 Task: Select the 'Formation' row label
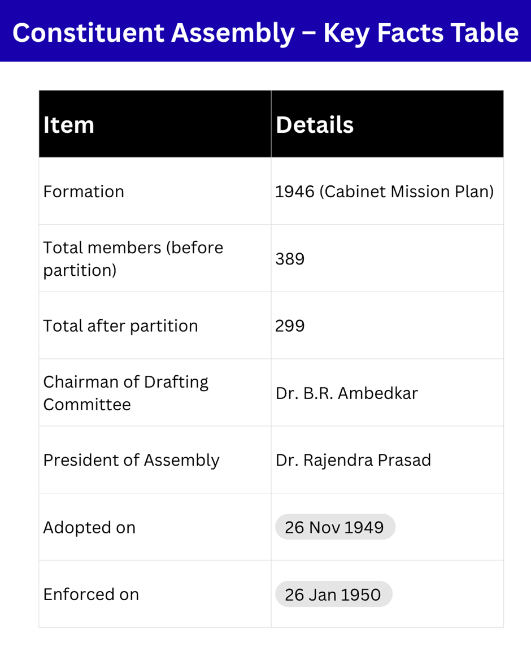pos(84,192)
